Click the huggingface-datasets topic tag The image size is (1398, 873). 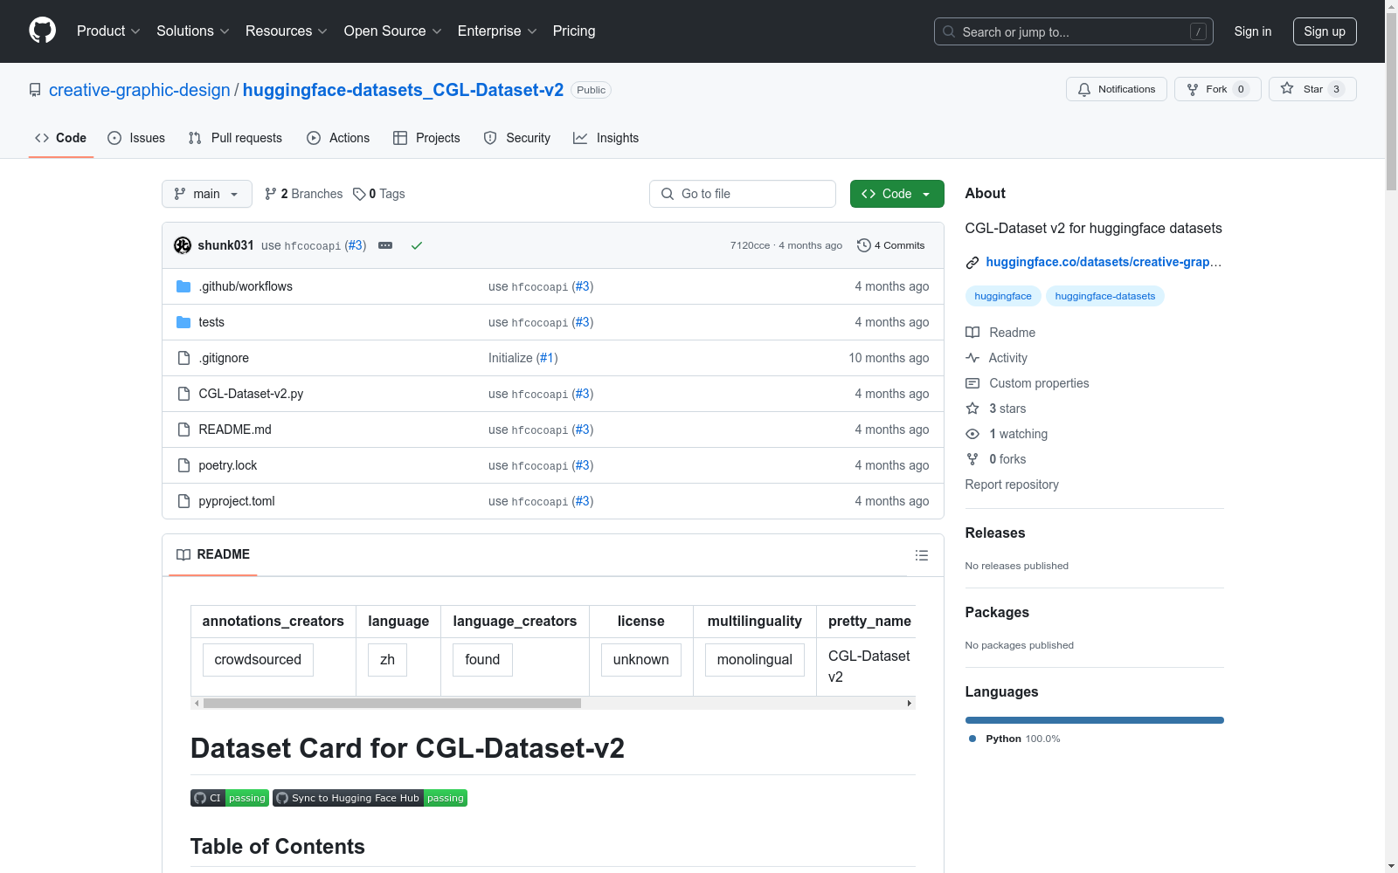pyautogui.click(x=1105, y=296)
